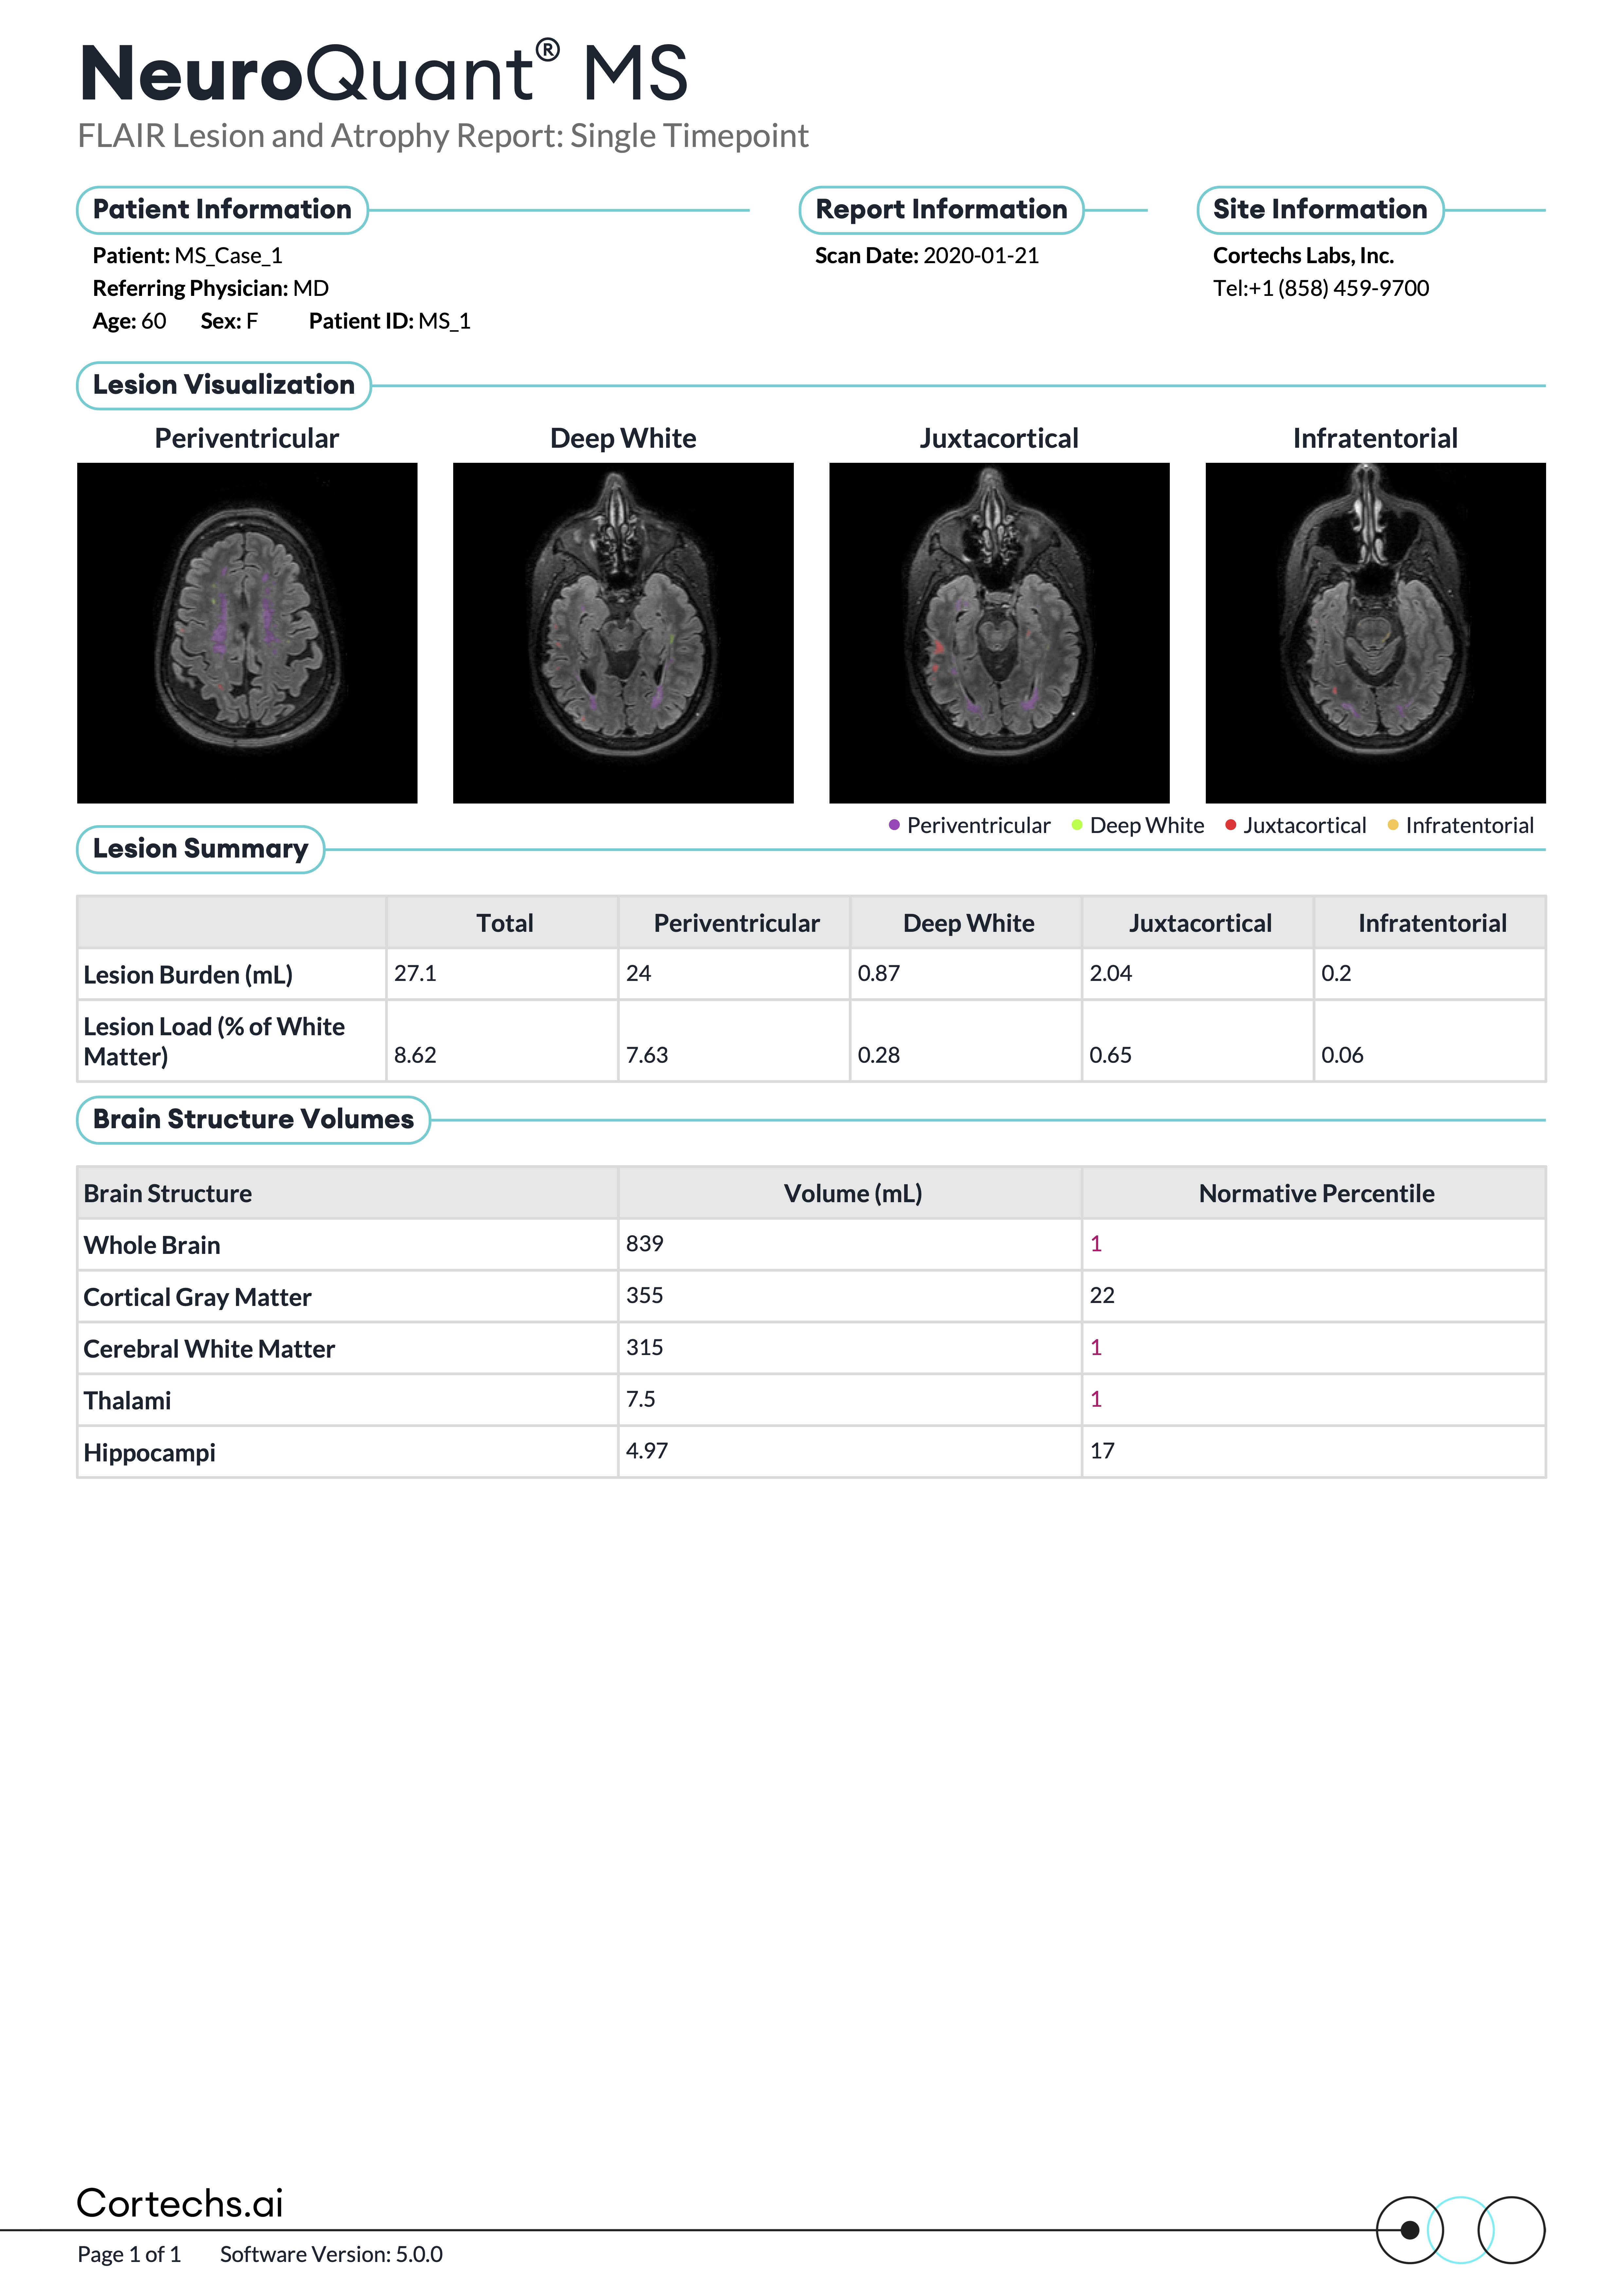Screen dimensions: 1623x2296
Task: Click the purple Periventricular legend dot
Action: (894, 825)
